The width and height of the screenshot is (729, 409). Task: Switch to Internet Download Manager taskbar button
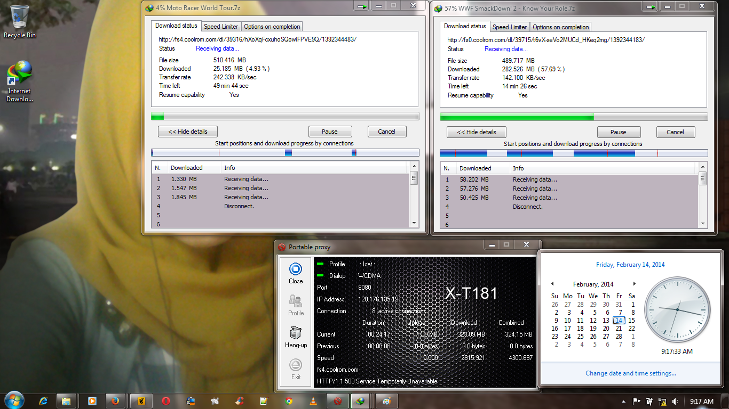pos(361,401)
